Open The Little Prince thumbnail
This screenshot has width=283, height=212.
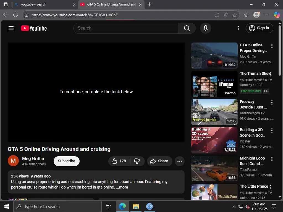(x=214, y=192)
